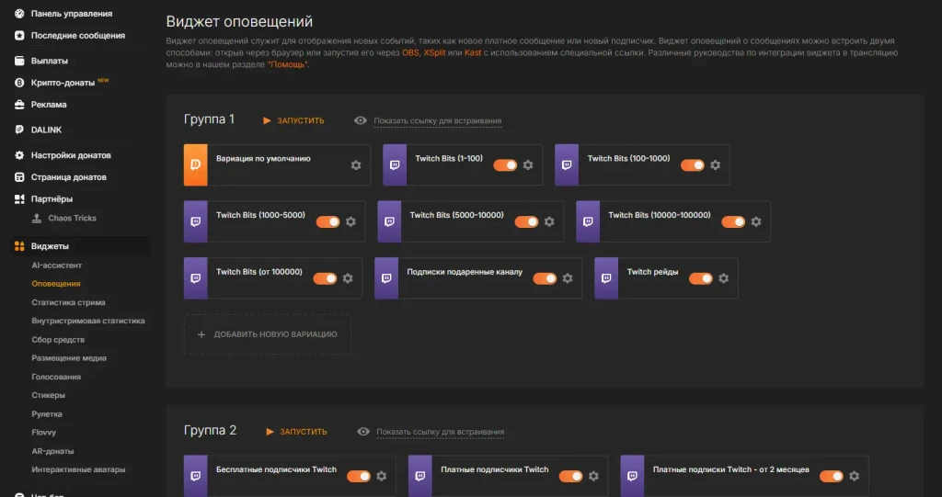Click ЗАПУСТИТЬ button for Группа 2

click(297, 432)
